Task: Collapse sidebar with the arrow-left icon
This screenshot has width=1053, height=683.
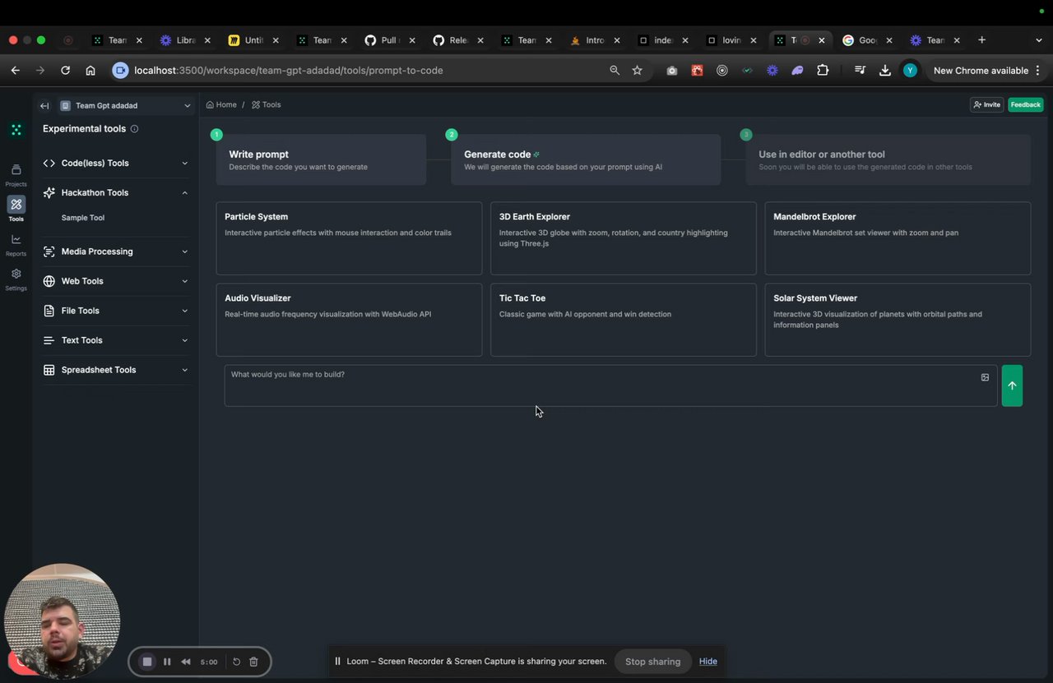Action: click(x=44, y=105)
